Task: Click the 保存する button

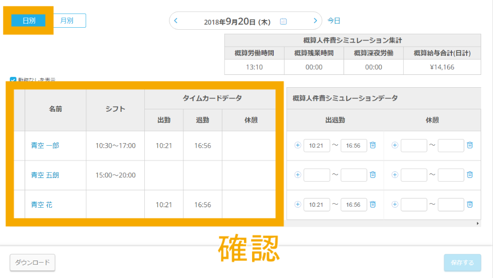Action: [462, 262]
